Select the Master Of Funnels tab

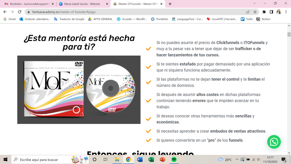[138, 4]
